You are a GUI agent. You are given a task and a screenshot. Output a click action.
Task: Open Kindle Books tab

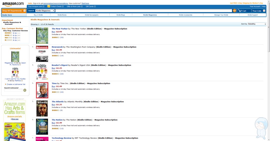pyautogui.click(x=62, y=15)
